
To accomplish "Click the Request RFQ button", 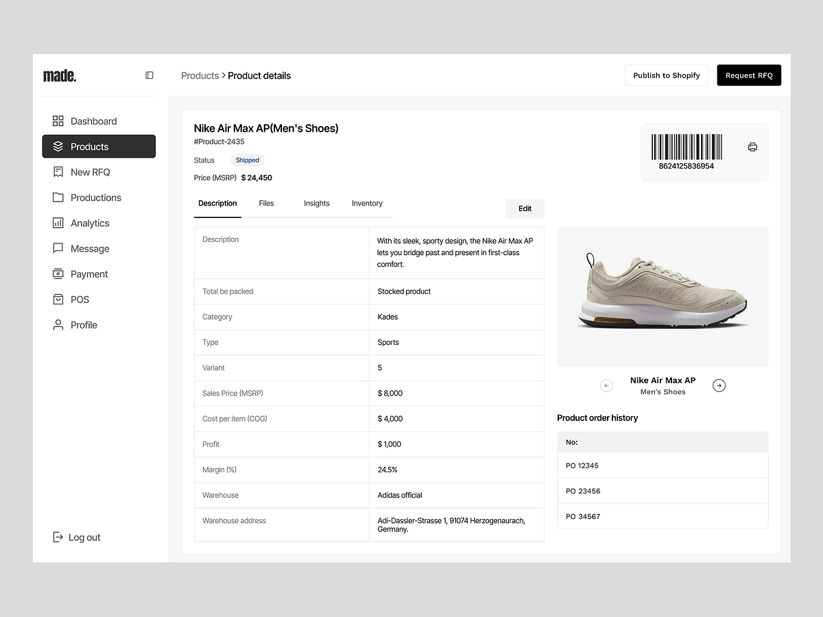I will pos(749,75).
